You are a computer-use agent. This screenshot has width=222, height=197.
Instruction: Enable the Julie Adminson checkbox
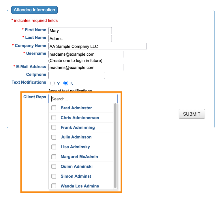(54, 137)
